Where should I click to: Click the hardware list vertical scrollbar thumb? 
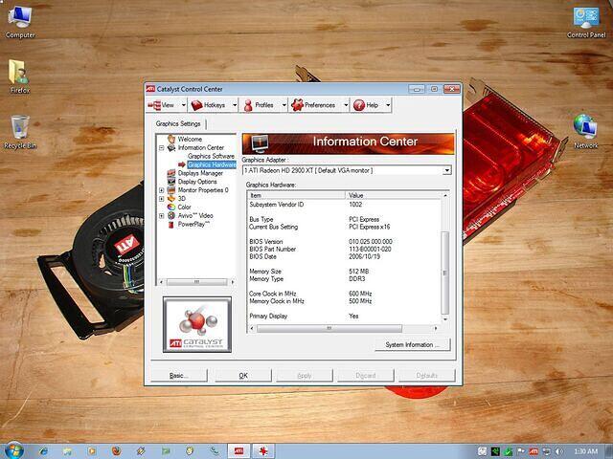point(444,273)
